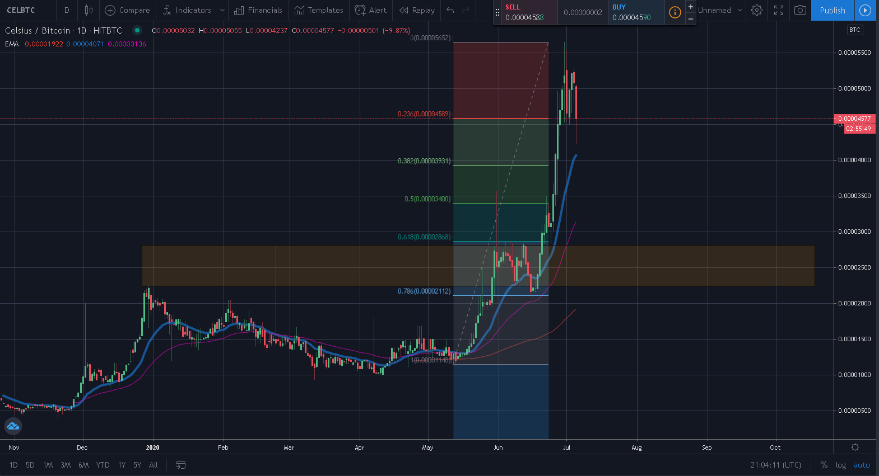Select the 1D time range
This screenshot has height=476, width=879.
tap(13, 465)
